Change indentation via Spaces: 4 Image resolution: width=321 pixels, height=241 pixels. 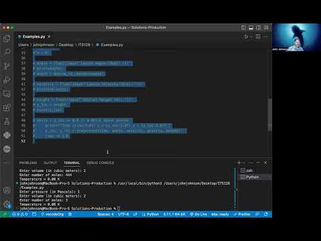click(x=105, y=214)
